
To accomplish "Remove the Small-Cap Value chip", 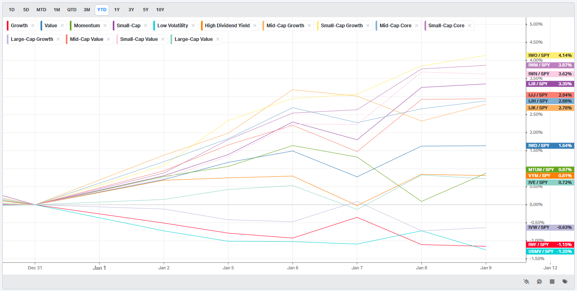I will tap(163, 39).
